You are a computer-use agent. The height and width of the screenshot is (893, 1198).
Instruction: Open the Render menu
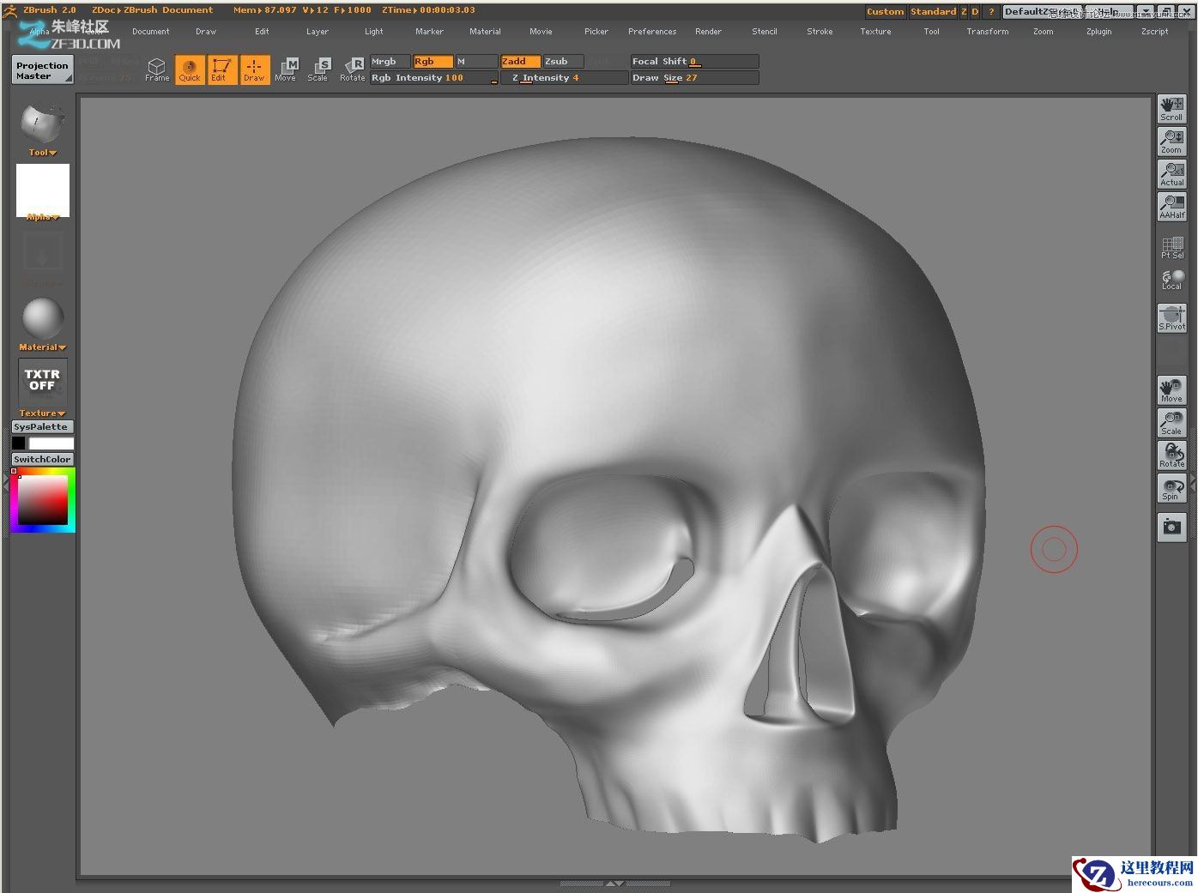708,31
